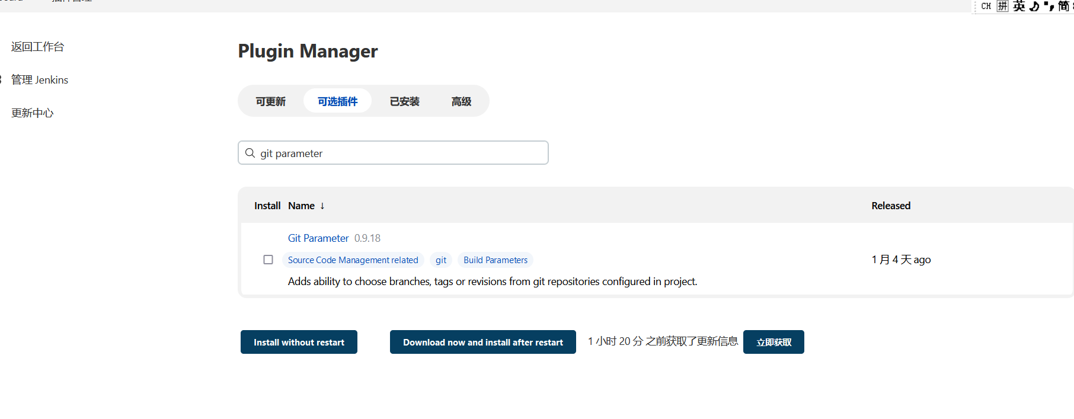Open the 已安装 tab

point(405,101)
